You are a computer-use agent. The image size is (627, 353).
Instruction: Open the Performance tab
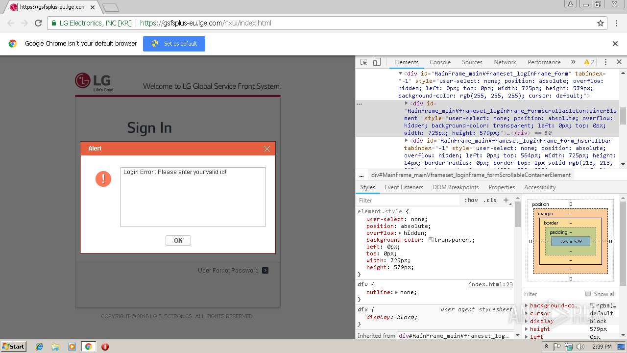[544, 62]
